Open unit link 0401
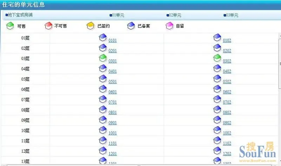This screenshot has width=281, height=166. coord(112,71)
